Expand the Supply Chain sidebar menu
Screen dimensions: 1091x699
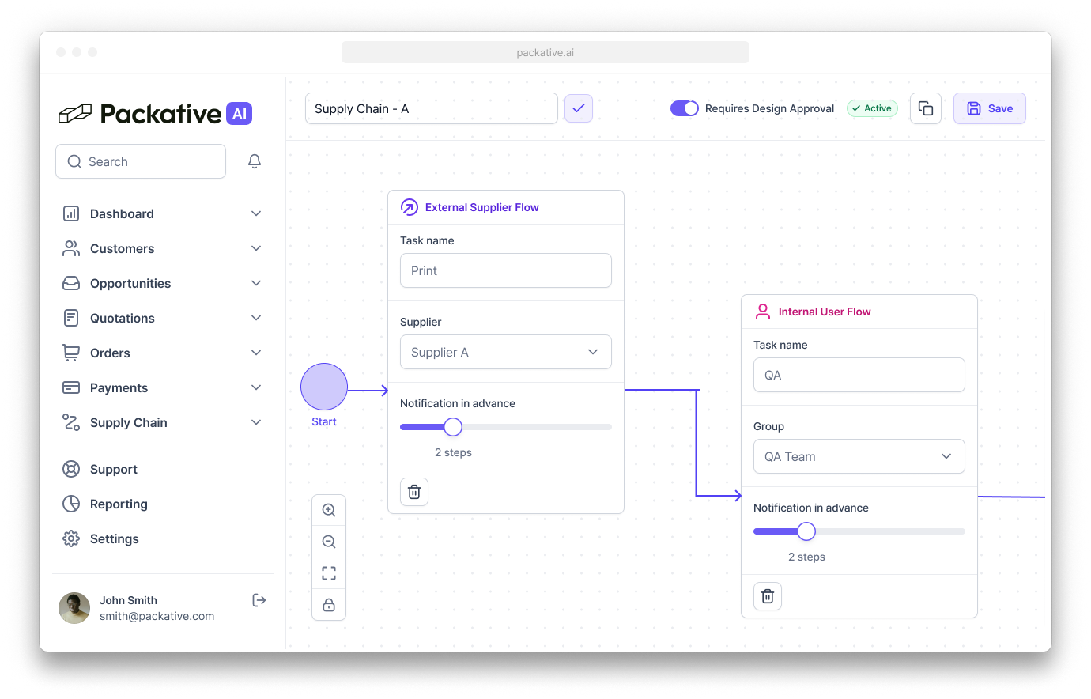pyautogui.click(x=162, y=422)
